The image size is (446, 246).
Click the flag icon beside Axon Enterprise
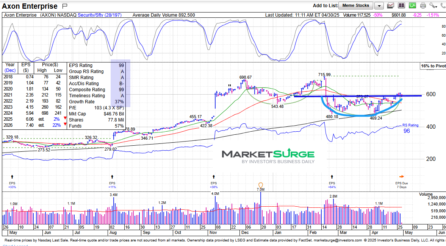(x=64, y=6)
